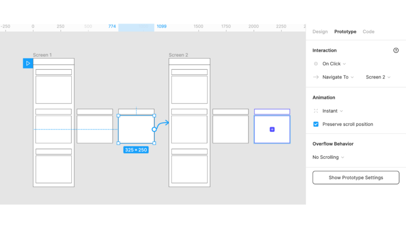Click the Overflow Behavior section heading
The width and height of the screenshot is (406, 228).
click(333, 144)
